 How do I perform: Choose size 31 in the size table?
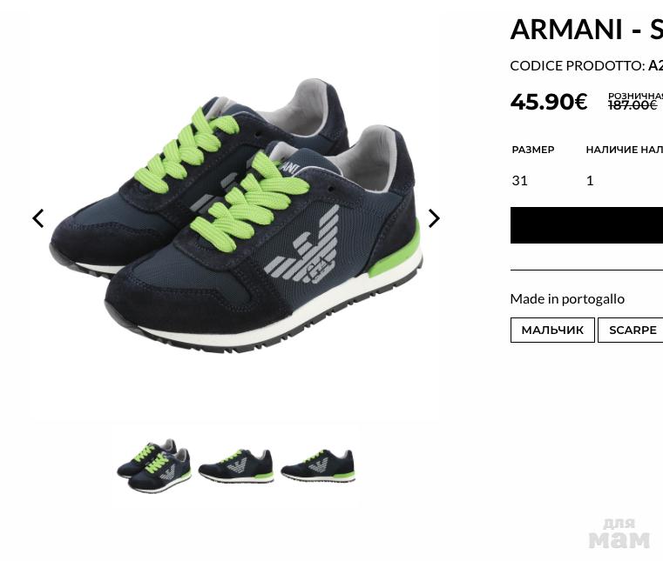(519, 181)
